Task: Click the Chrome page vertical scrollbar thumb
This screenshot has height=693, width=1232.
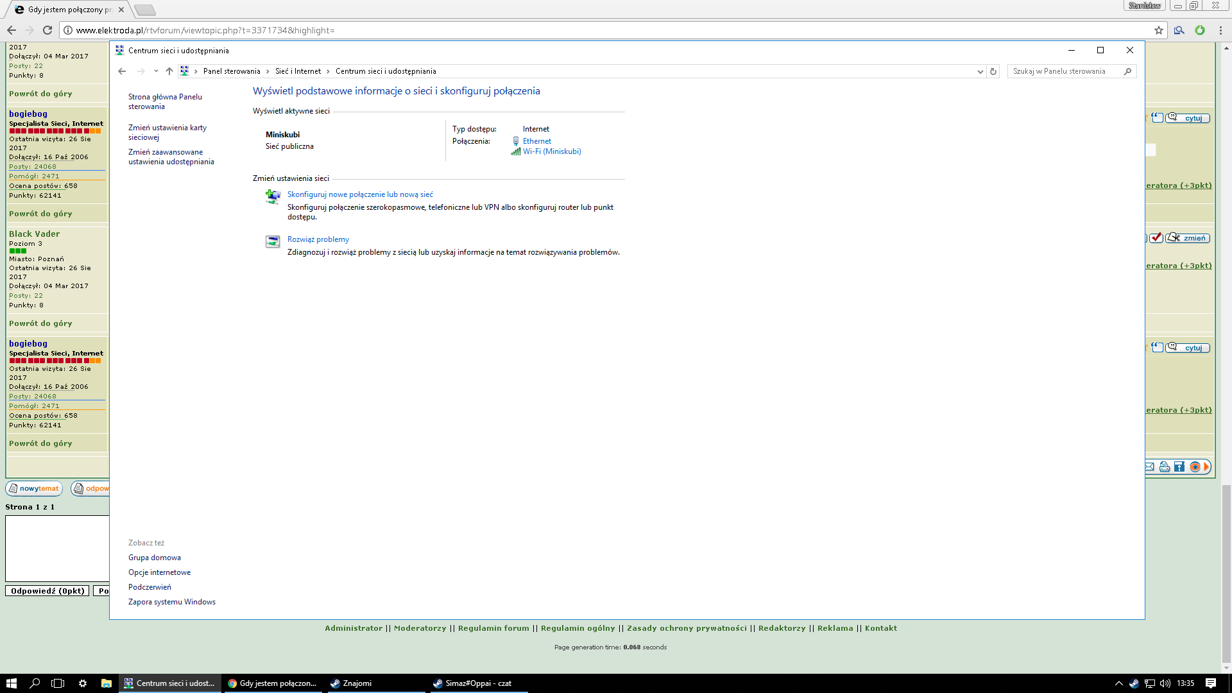Action: click(1226, 573)
